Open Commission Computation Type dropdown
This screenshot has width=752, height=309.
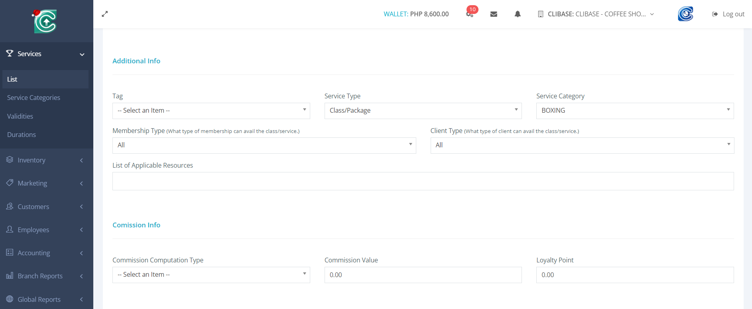(211, 275)
